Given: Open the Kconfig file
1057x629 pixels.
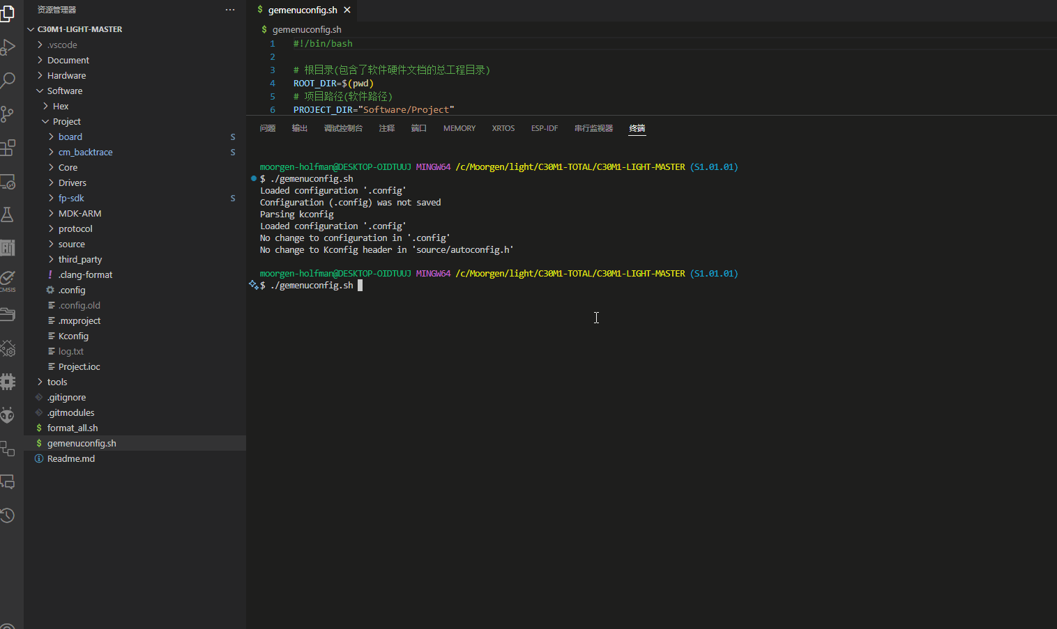Looking at the screenshot, I should tap(73, 336).
